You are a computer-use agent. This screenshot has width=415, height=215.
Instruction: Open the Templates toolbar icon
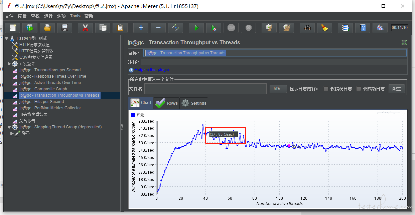[30, 28]
